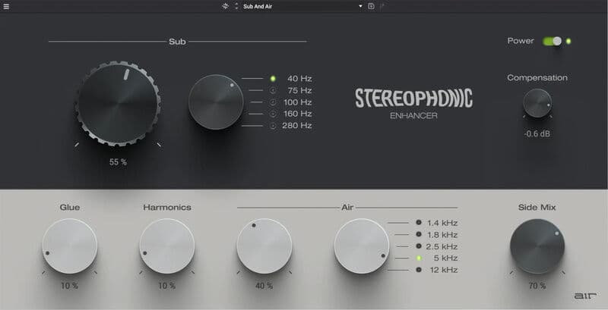Click the Air amount knob
The width and height of the screenshot is (608, 310).
pos(264,246)
